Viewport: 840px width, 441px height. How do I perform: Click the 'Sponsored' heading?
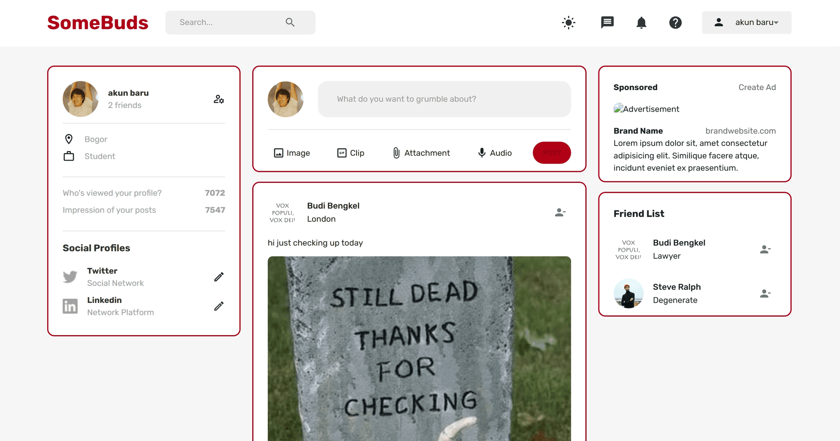[635, 87]
